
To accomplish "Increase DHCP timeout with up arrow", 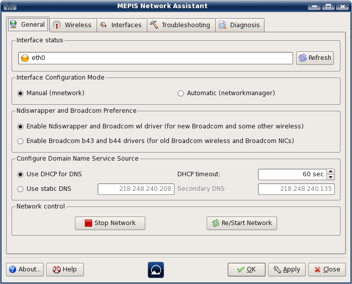I will coord(330,172).
